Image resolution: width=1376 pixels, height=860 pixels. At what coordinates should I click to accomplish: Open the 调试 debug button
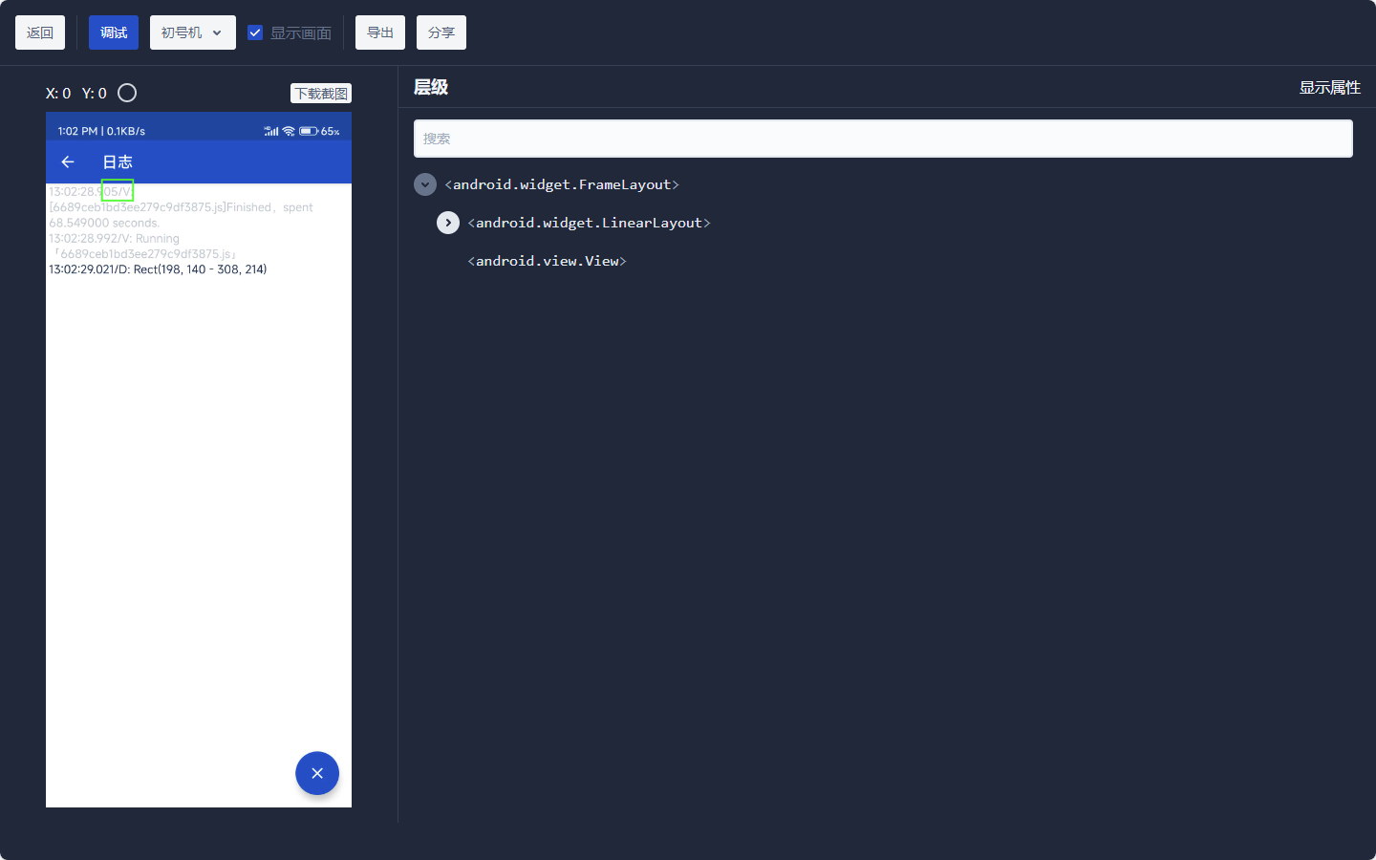[x=114, y=32]
